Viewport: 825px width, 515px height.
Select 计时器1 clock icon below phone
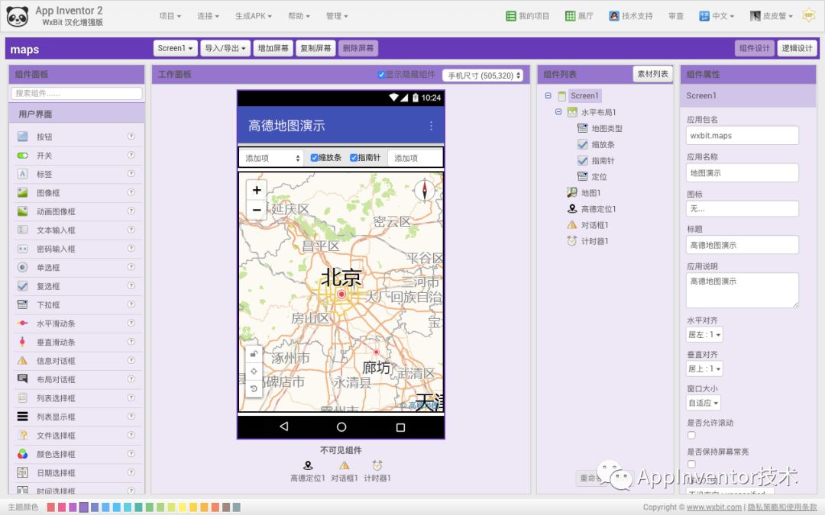pos(377,465)
